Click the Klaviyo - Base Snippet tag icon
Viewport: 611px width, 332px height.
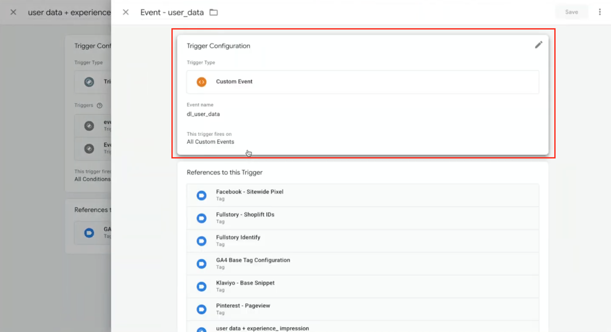point(202,286)
